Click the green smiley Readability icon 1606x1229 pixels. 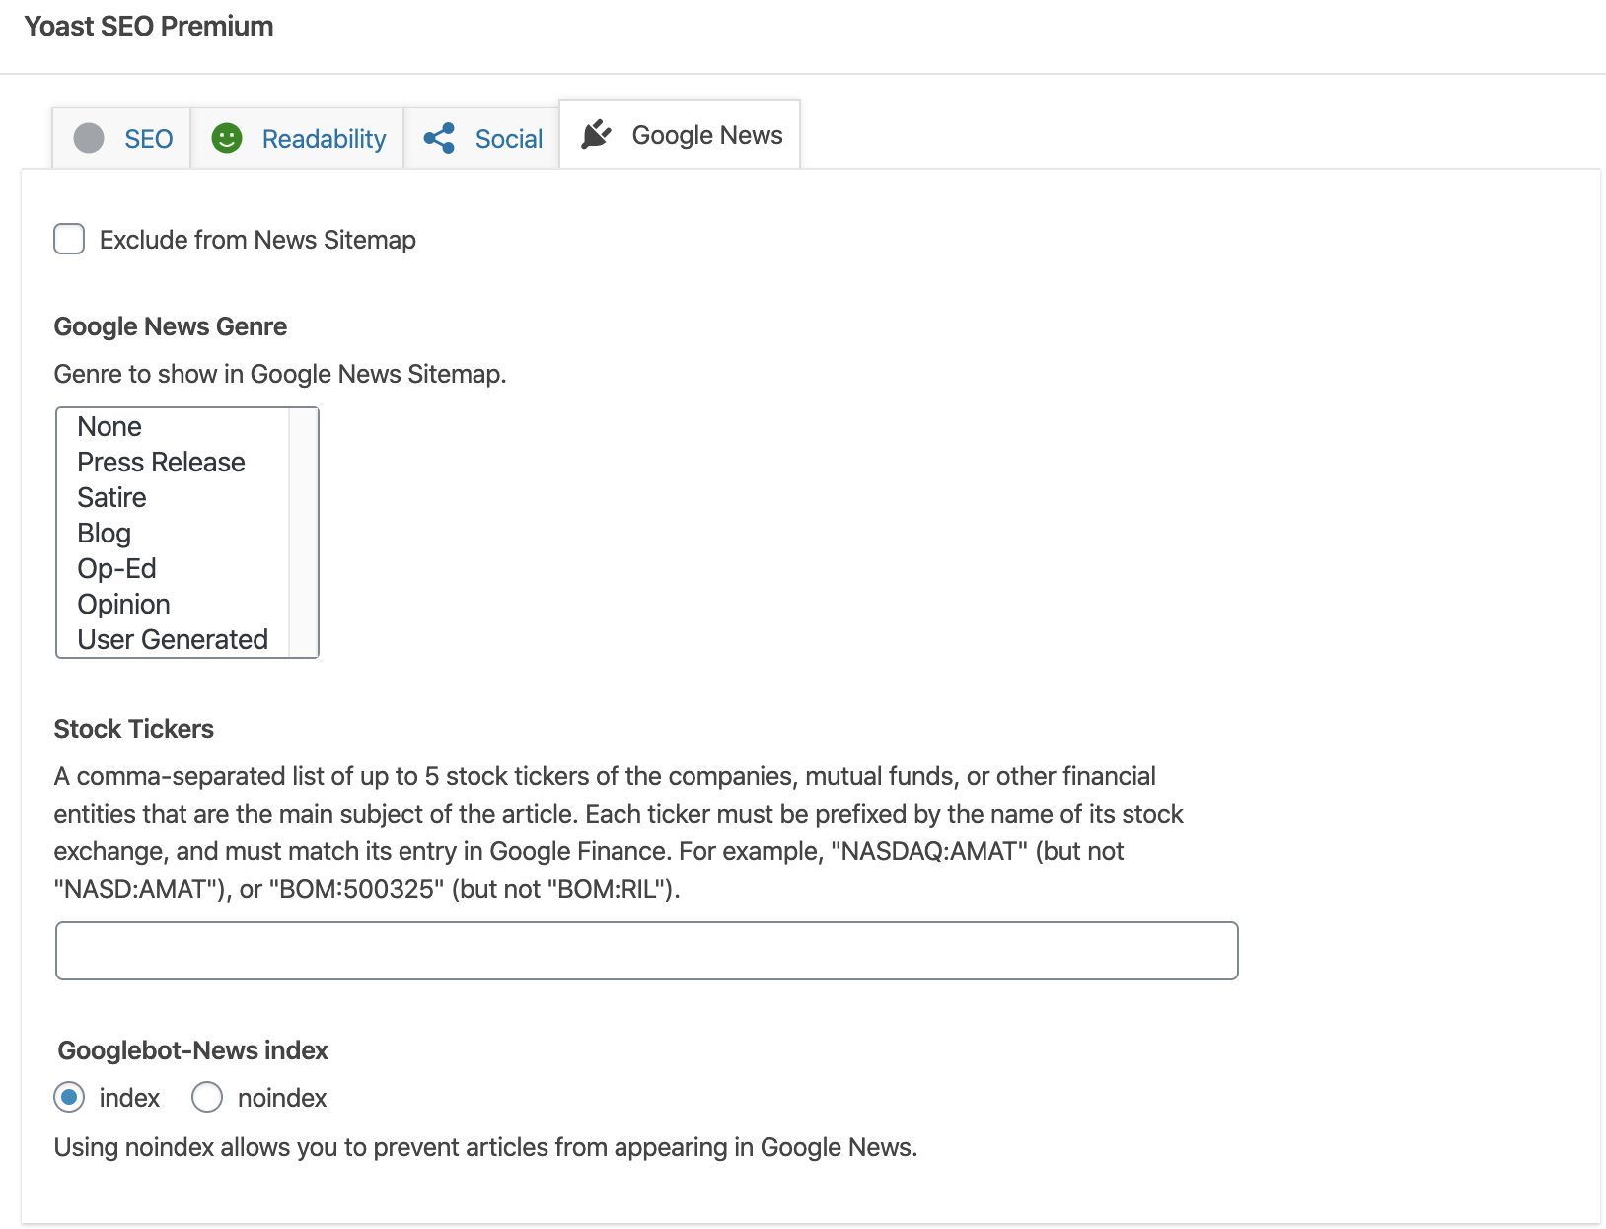227,138
